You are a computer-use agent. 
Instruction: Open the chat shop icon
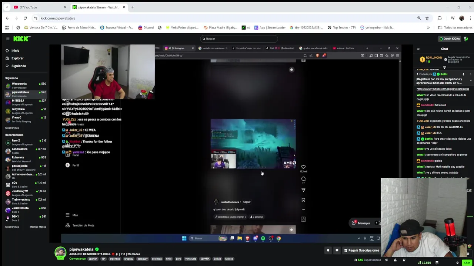click(x=437, y=263)
